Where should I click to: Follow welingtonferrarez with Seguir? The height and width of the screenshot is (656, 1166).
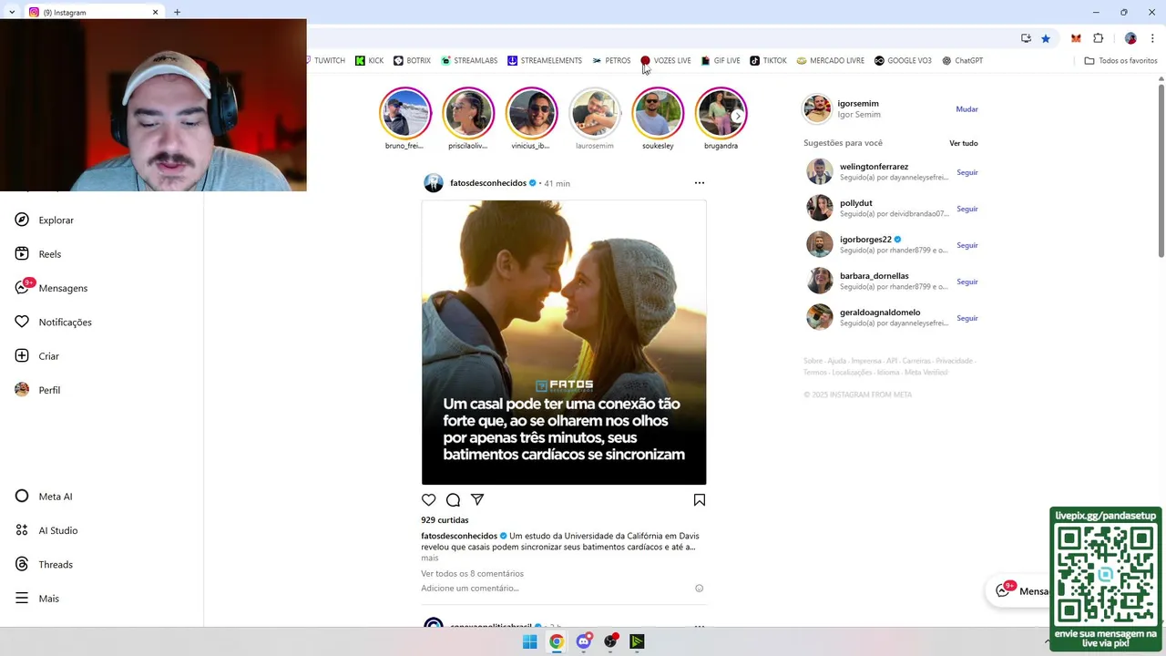(x=967, y=172)
